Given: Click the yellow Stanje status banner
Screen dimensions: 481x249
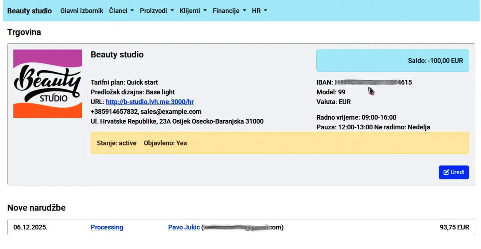Looking at the screenshot, I should pyautogui.click(x=279, y=143).
